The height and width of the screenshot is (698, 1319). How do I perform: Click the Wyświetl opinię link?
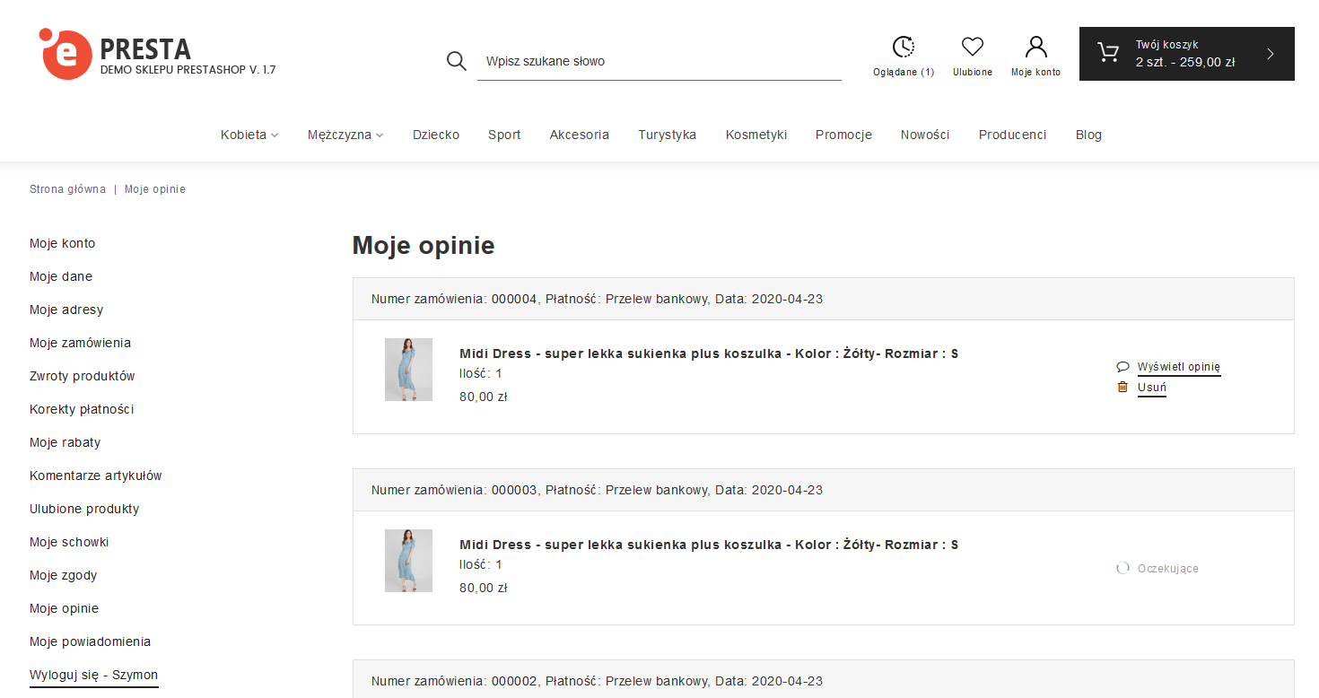click(1178, 367)
